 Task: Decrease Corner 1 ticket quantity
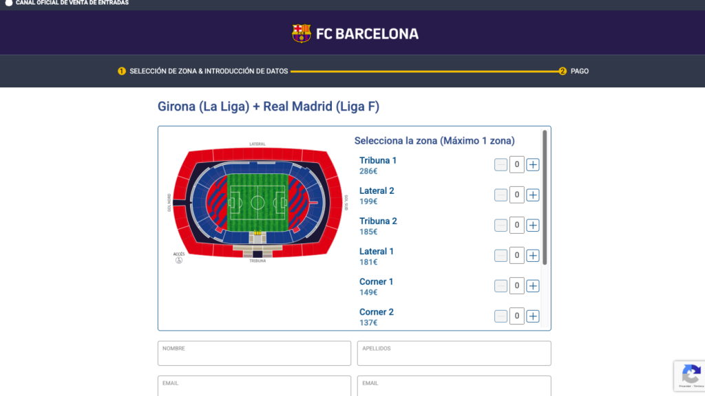coord(500,285)
